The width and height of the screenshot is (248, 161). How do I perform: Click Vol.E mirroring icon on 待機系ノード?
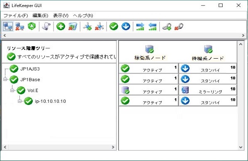coord(185,90)
